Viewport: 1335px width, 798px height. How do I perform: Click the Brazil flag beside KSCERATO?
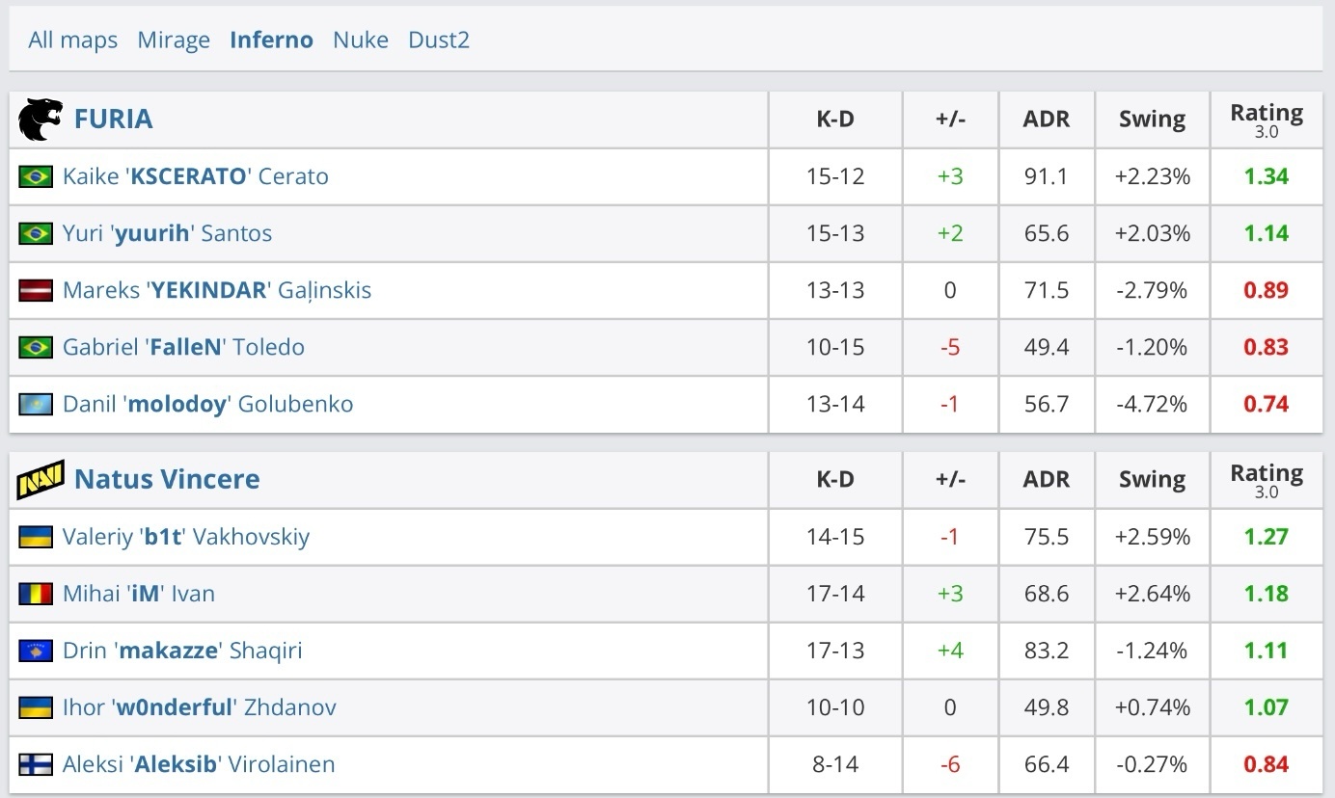pos(36,176)
